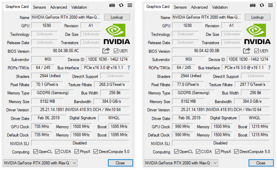The image size is (277, 170).
Task: Select Graphics Card tab in left window
Action: pyautogui.click(x=17, y=7)
